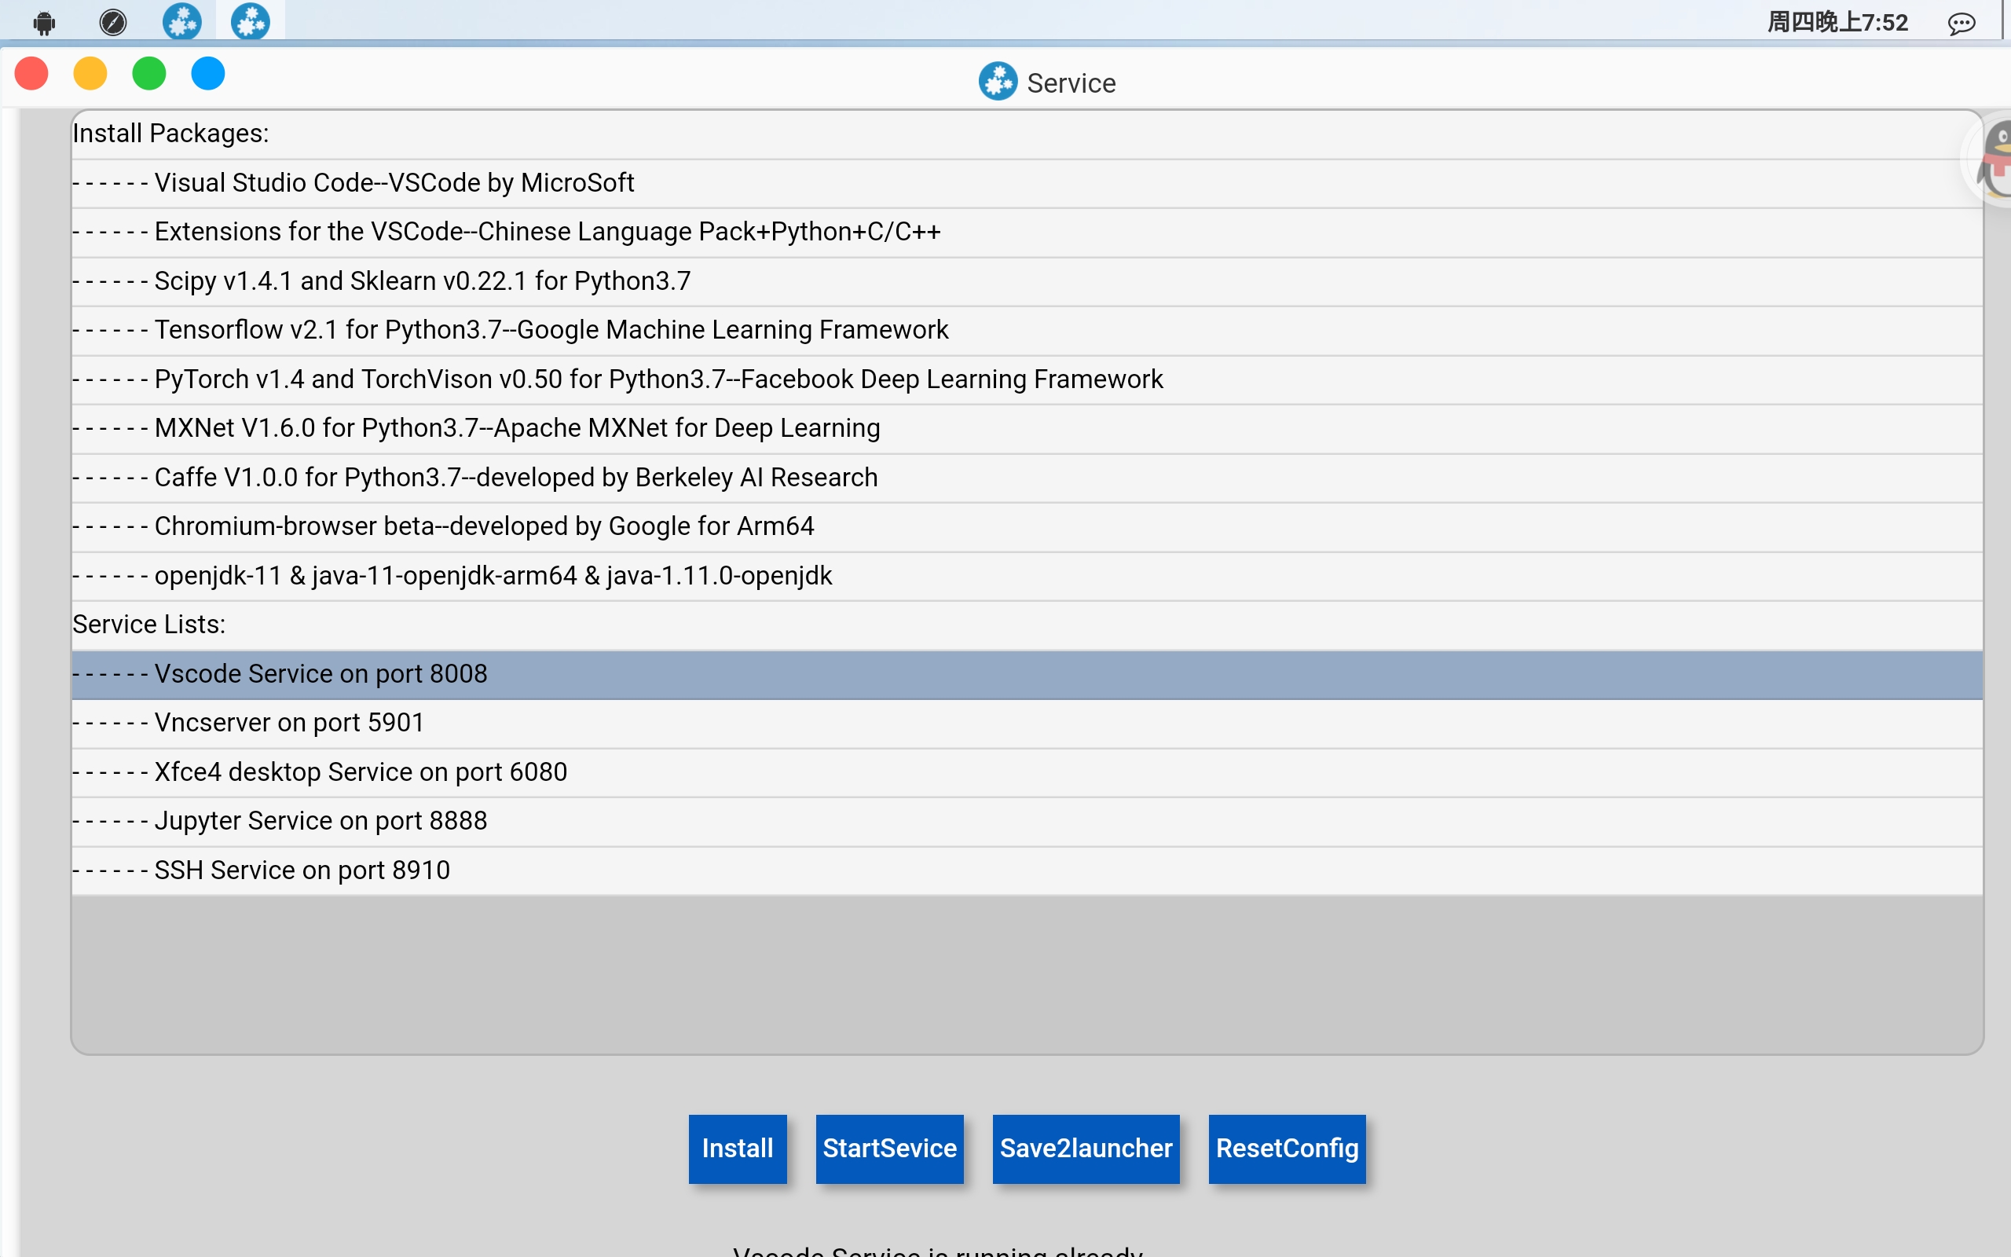Click the Install Packages: header row

click(x=1027, y=134)
